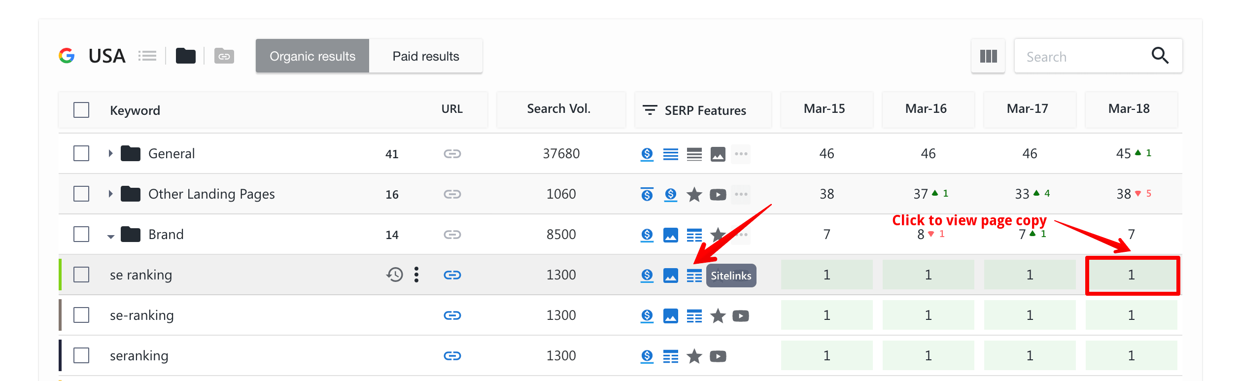Click the image pack icon in Brand row
1239x381 pixels.
click(x=671, y=235)
